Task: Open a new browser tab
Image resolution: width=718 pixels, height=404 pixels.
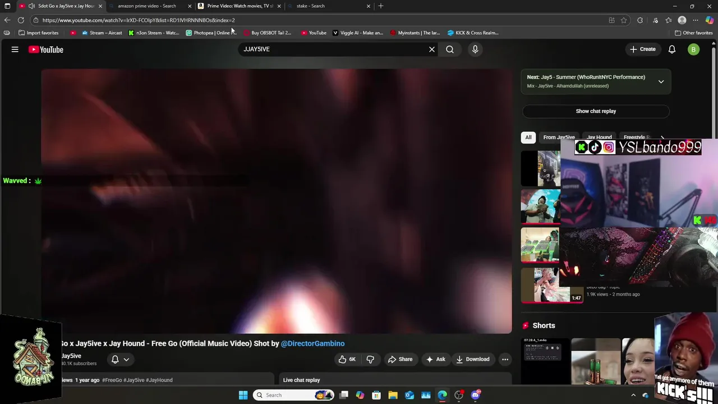Action: (381, 6)
